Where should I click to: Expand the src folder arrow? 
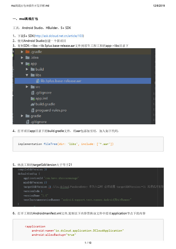(27, 87)
